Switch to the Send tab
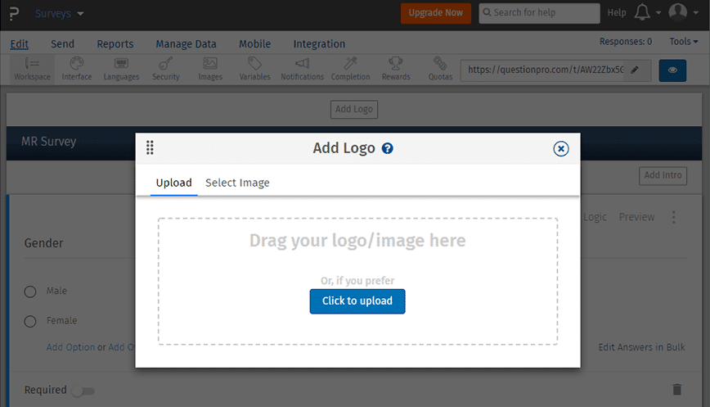 point(62,44)
